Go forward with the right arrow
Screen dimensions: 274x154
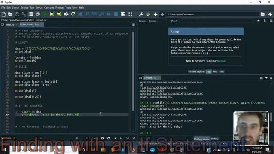tap(162, 15)
